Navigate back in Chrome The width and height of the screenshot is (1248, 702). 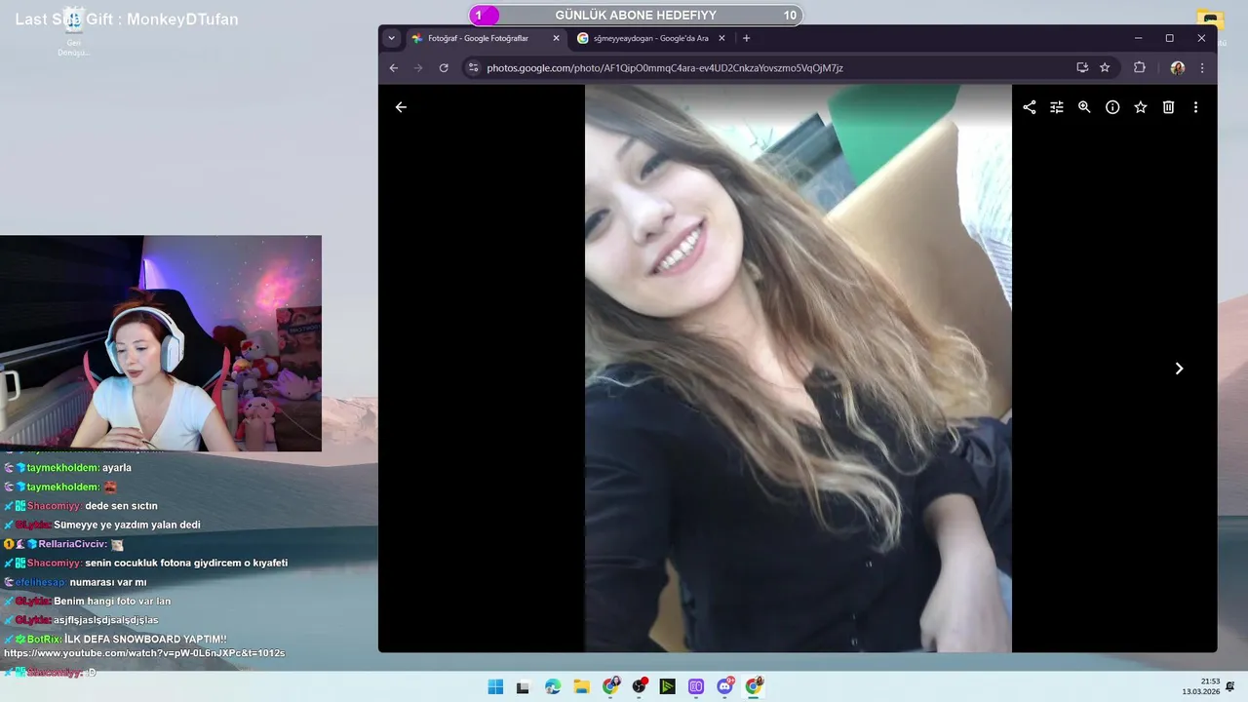394,68
